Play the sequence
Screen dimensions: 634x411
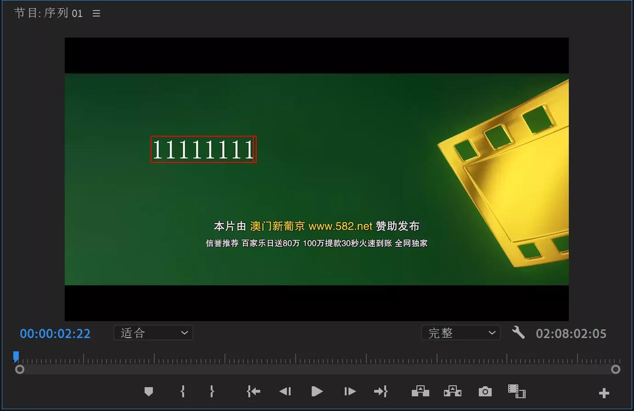coord(317,391)
